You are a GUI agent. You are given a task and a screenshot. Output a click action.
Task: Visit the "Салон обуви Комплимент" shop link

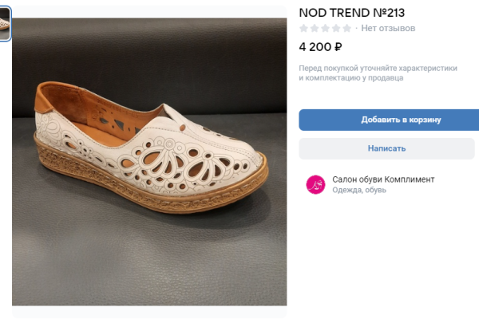(383, 179)
